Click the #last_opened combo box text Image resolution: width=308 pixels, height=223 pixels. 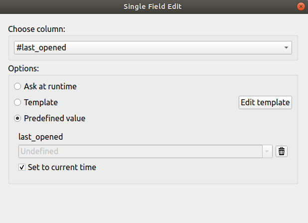41,48
